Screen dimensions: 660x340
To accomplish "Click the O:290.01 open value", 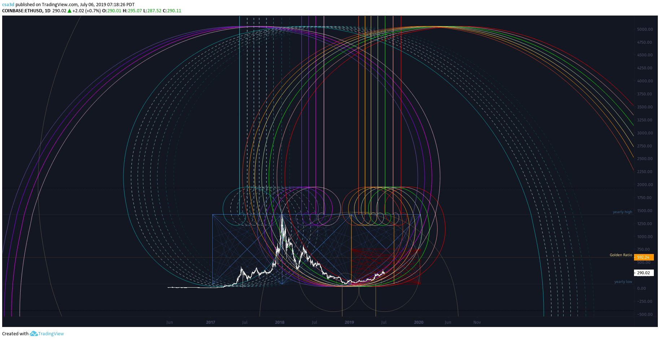I will (x=112, y=11).
